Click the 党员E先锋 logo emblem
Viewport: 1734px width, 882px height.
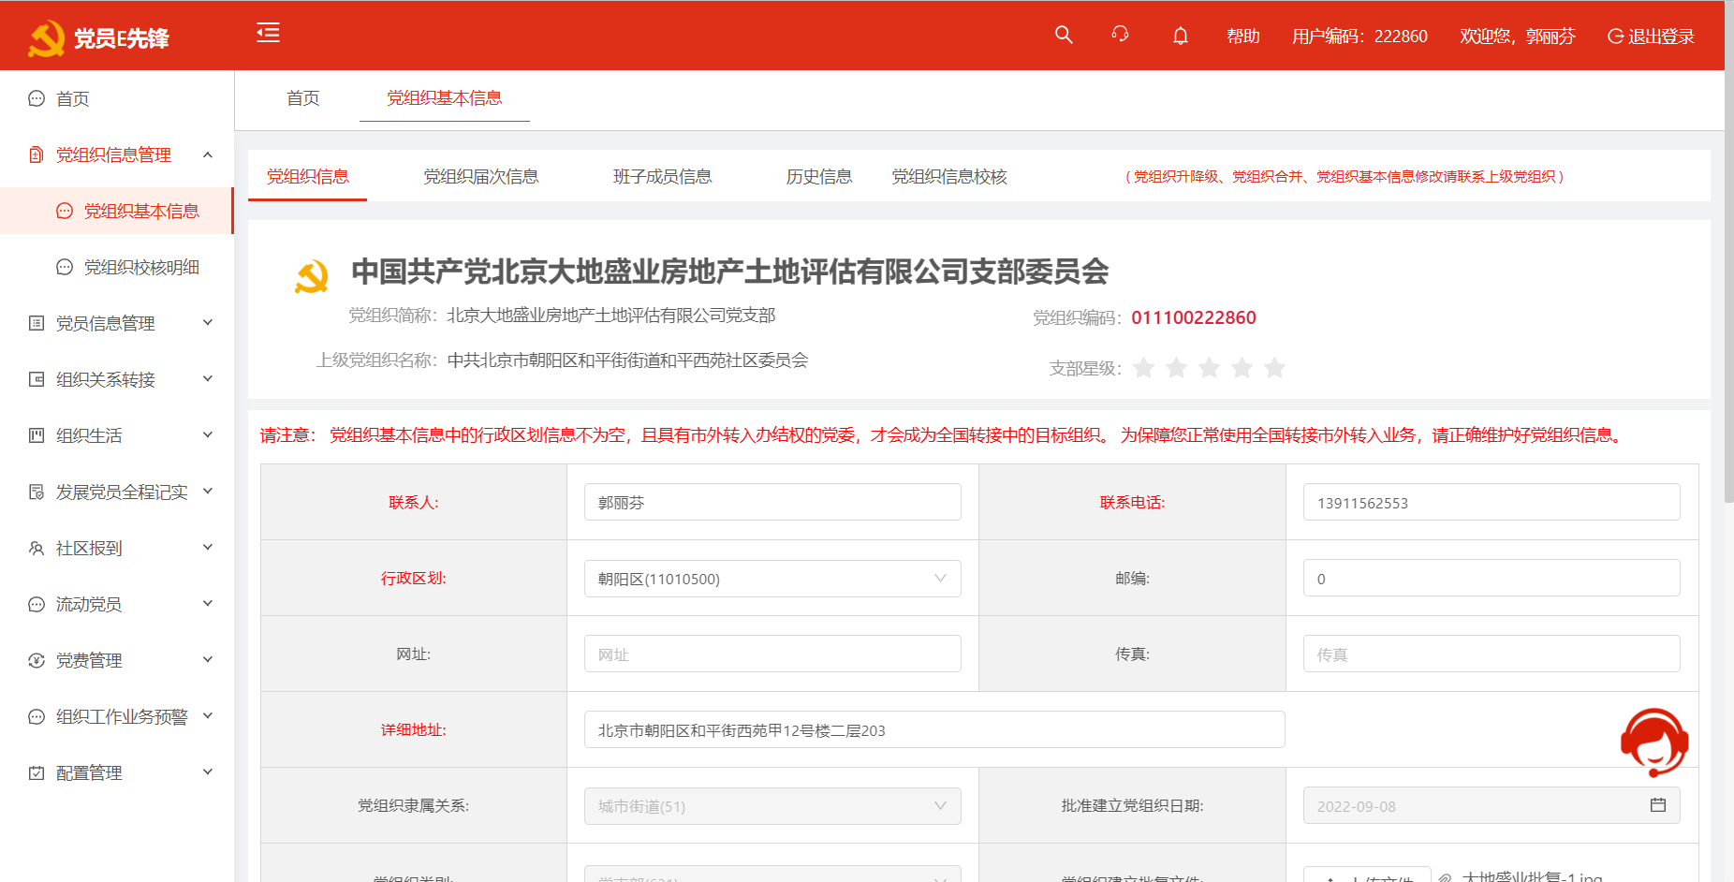[46, 38]
